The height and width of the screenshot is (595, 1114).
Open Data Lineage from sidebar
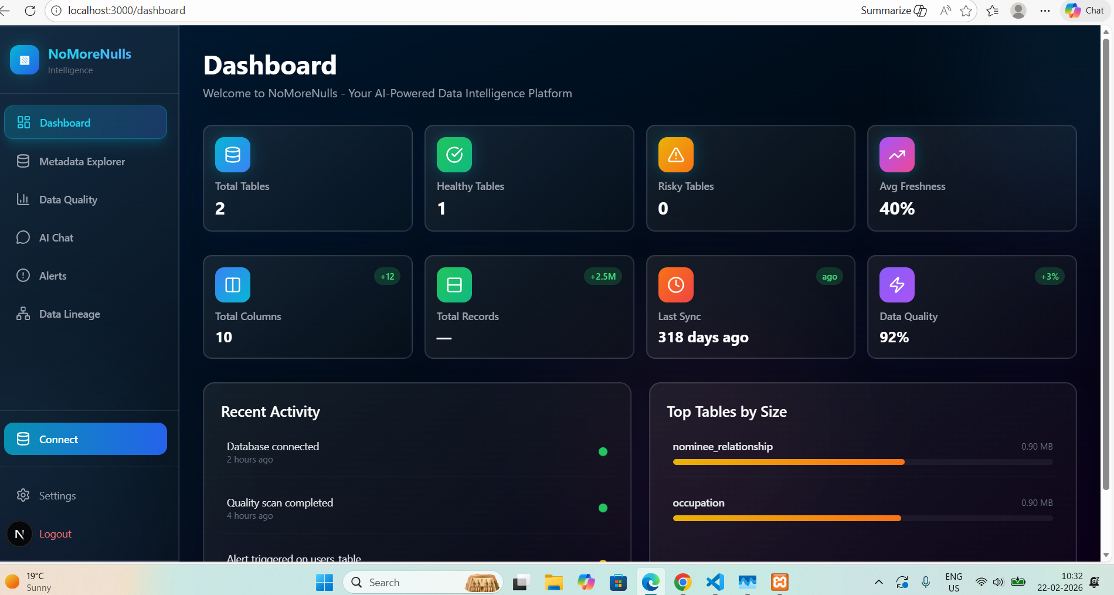[x=69, y=314]
